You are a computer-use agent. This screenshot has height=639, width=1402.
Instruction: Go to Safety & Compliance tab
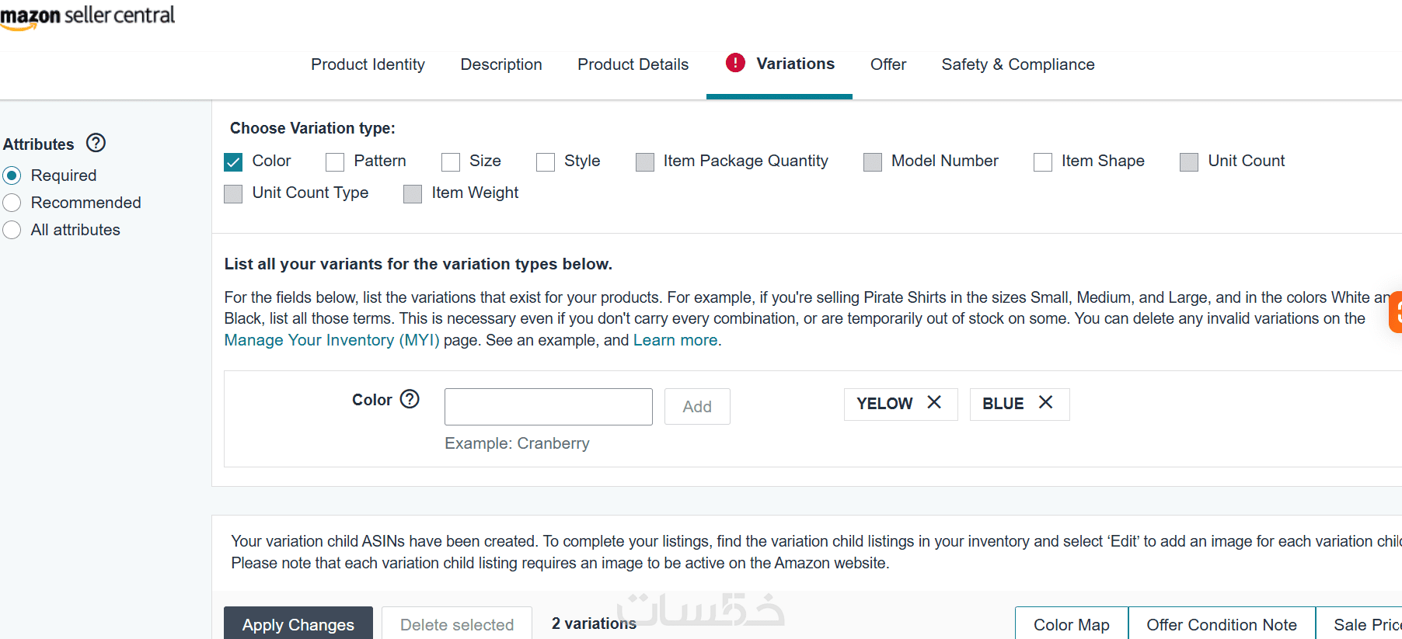tap(1017, 64)
